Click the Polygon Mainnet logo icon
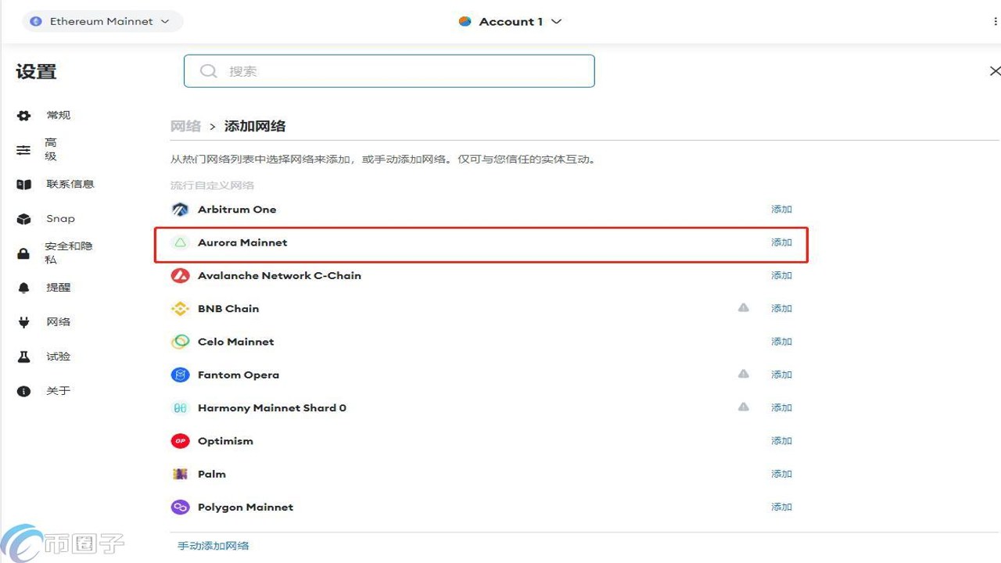Viewport: 1001px width, 563px height. [180, 507]
